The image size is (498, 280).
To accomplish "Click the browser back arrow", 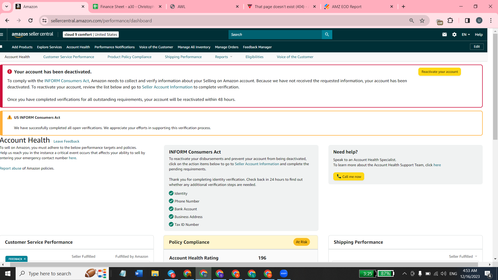I will pyautogui.click(x=7, y=20).
